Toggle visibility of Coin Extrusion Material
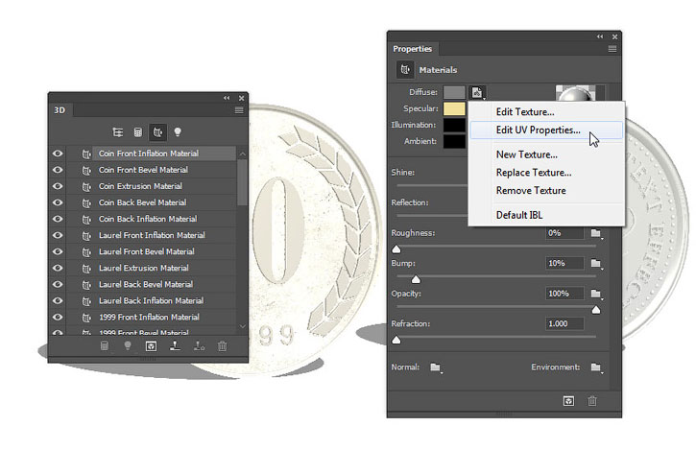The width and height of the screenshot is (696, 450). [58, 186]
